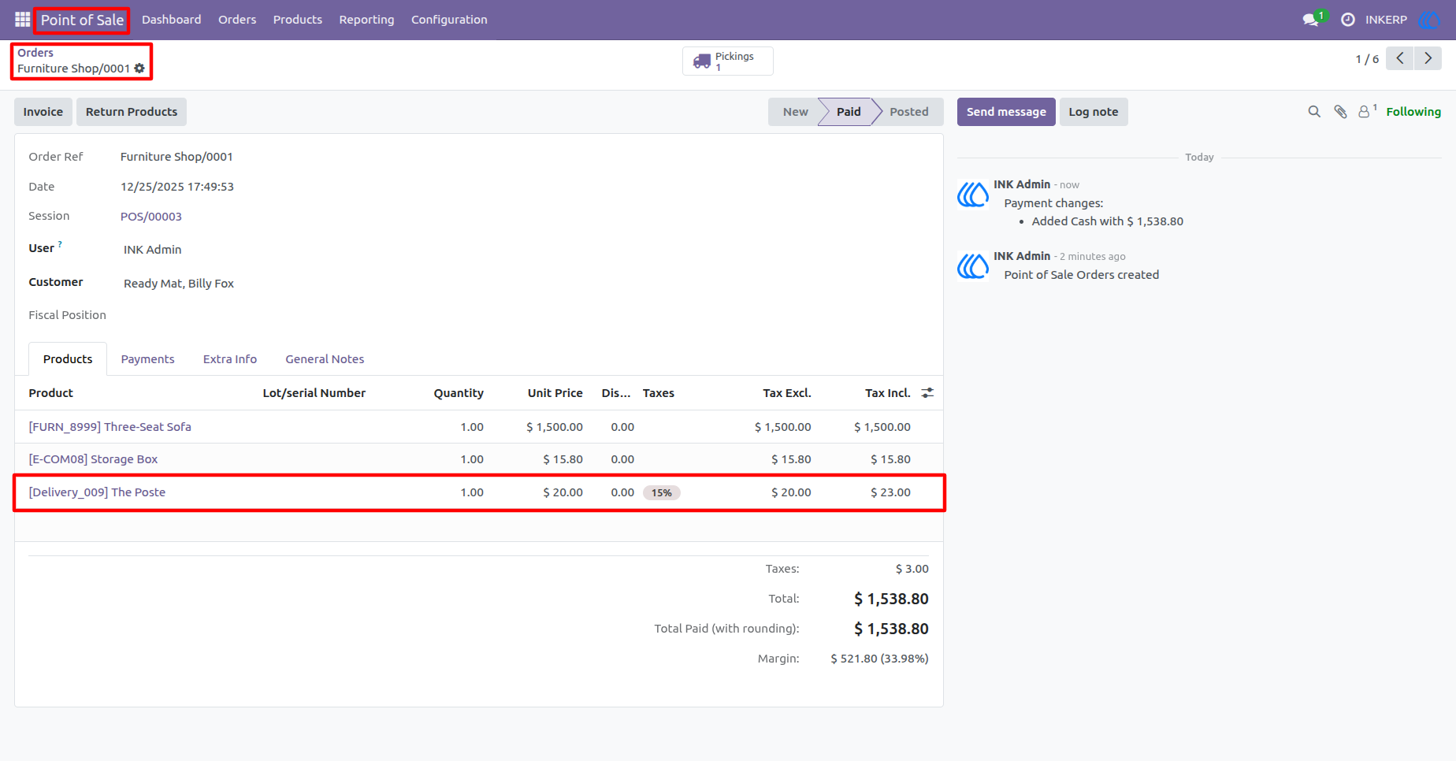Open the Configuration menu

point(449,20)
